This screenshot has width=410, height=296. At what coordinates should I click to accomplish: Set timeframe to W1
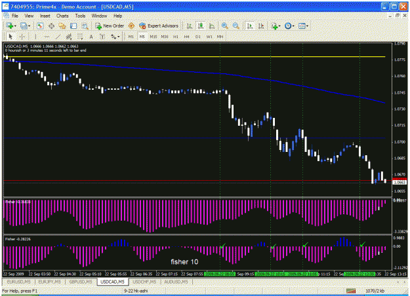pos(209,37)
